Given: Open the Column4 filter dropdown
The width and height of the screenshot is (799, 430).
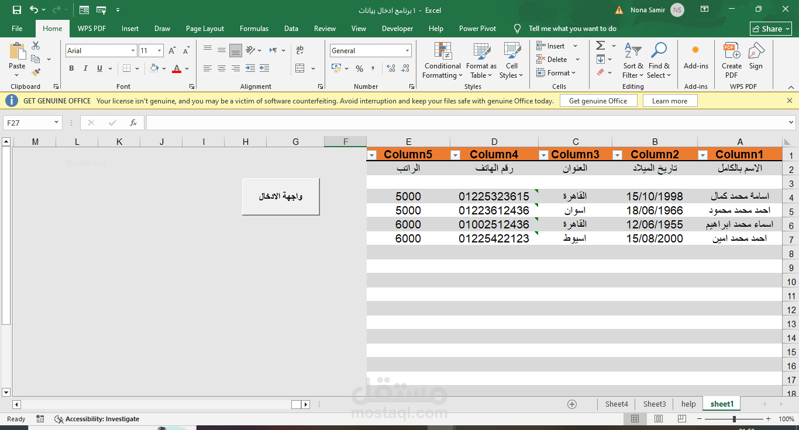Looking at the screenshot, I should (x=456, y=155).
